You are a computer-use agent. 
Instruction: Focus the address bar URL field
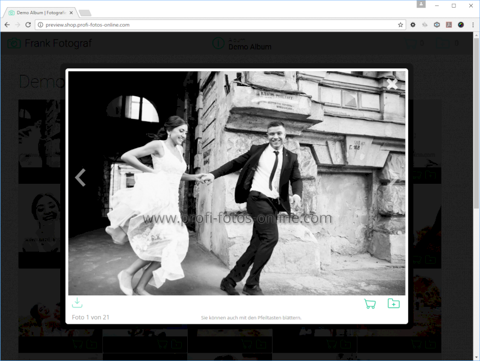[x=221, y=25]
